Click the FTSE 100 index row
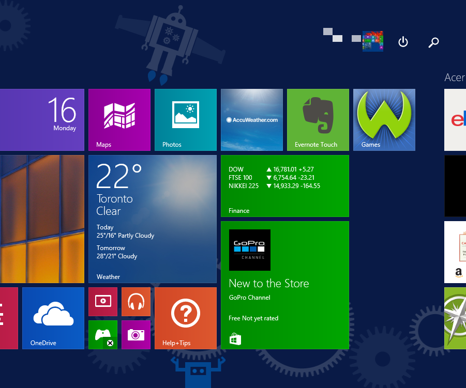Image resolution: width=466 pixels, height=388 pixels. click(272, 178)
